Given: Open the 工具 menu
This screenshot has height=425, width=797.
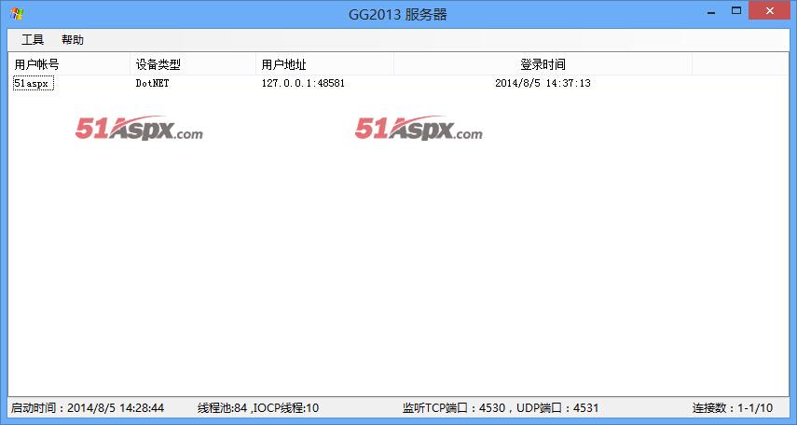Looking at the screenshot, I should click(x=33, y=40).
